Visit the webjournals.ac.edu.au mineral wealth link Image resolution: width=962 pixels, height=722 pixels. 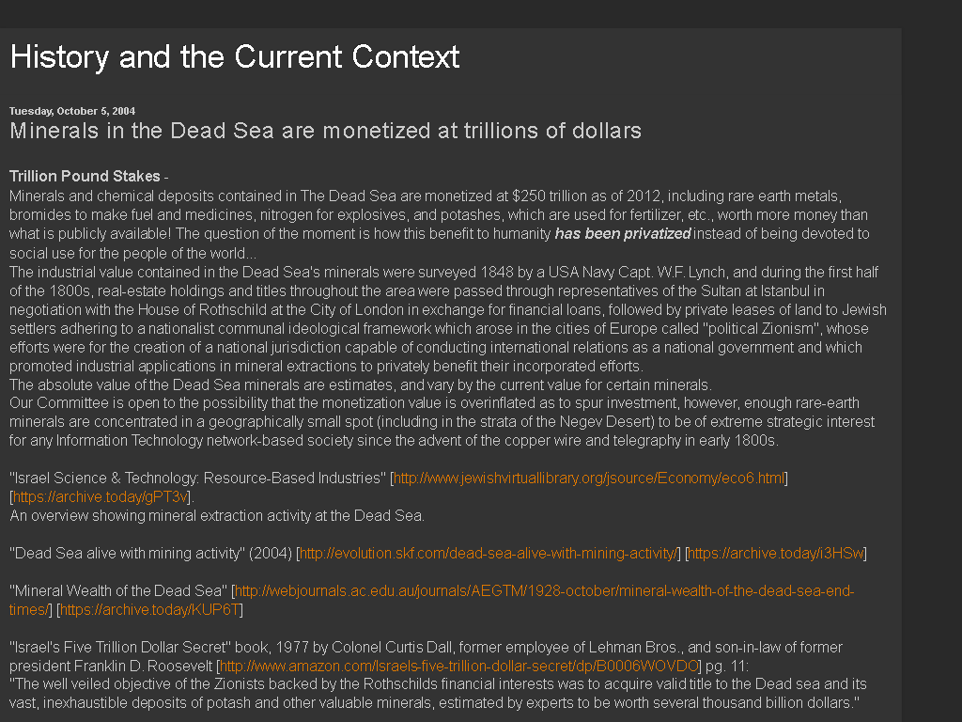pos(431,600)
